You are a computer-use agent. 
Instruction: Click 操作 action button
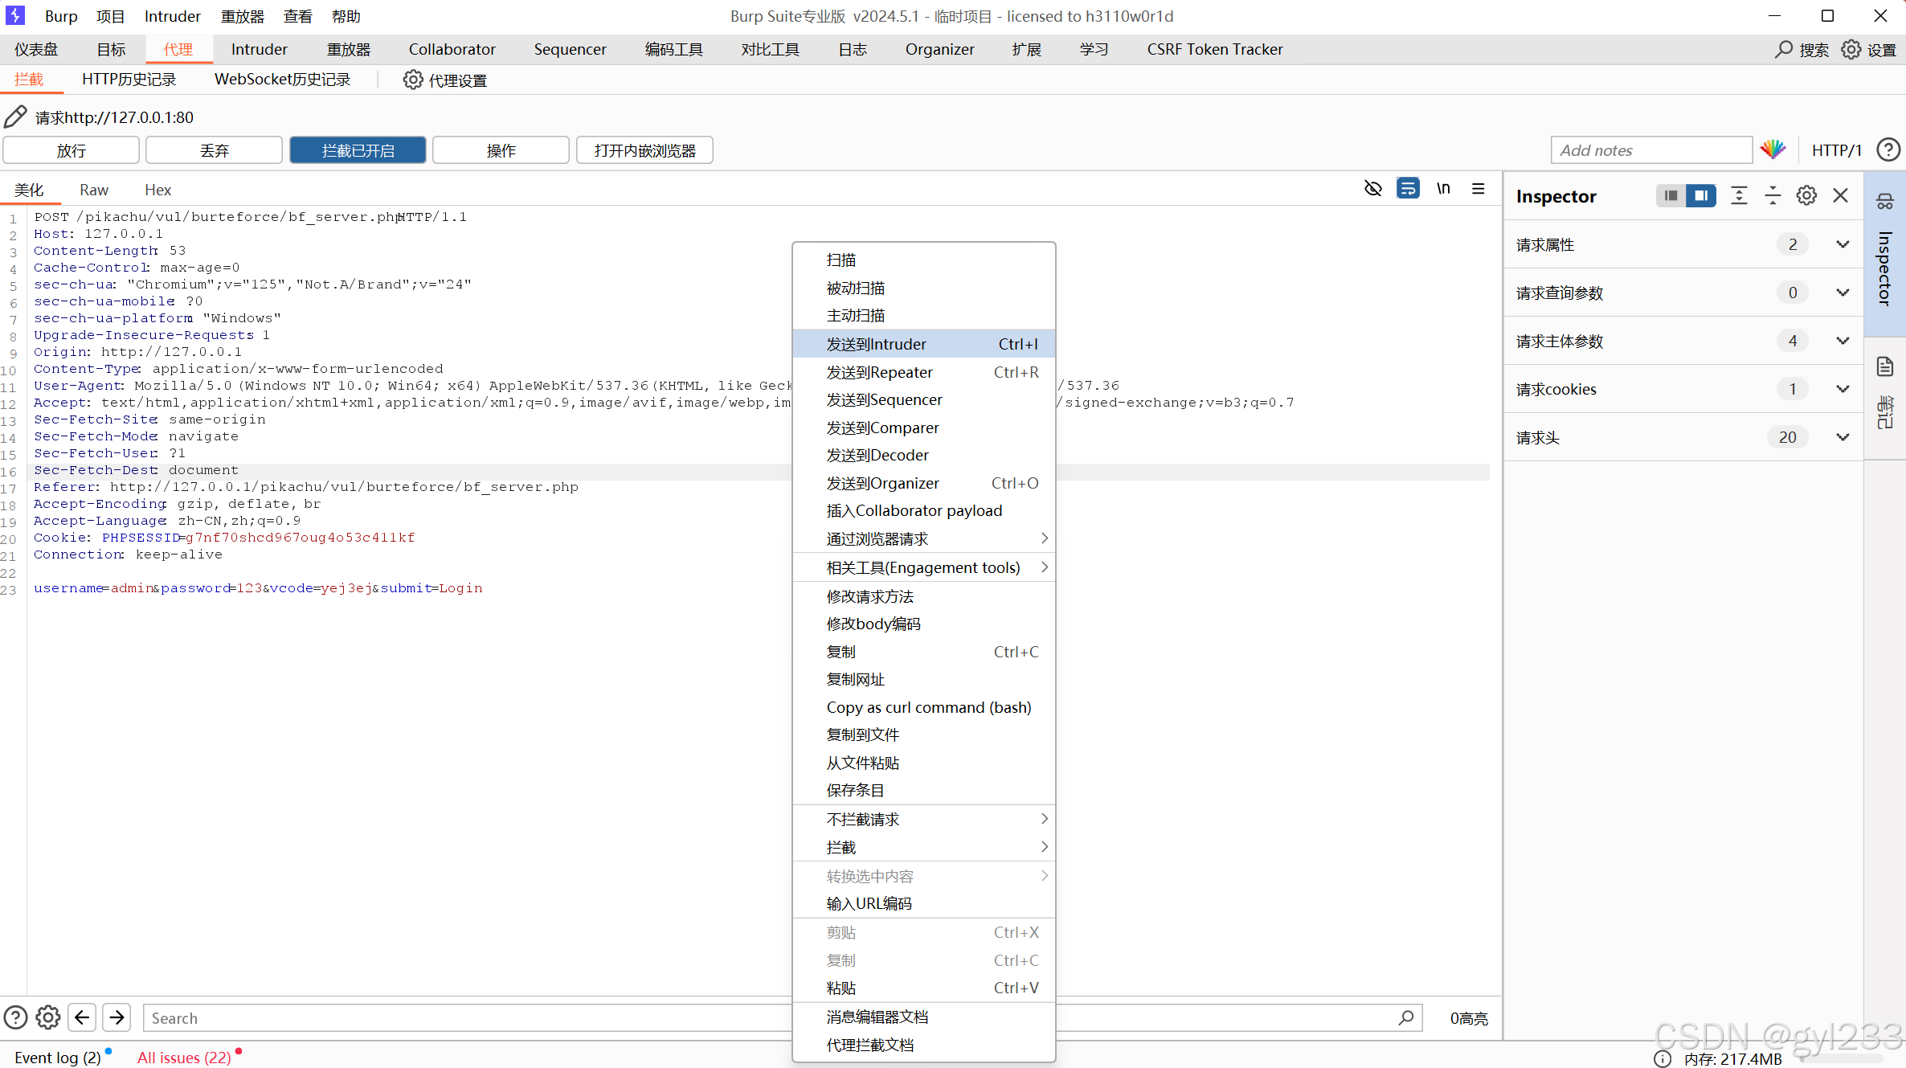(501, 150)
